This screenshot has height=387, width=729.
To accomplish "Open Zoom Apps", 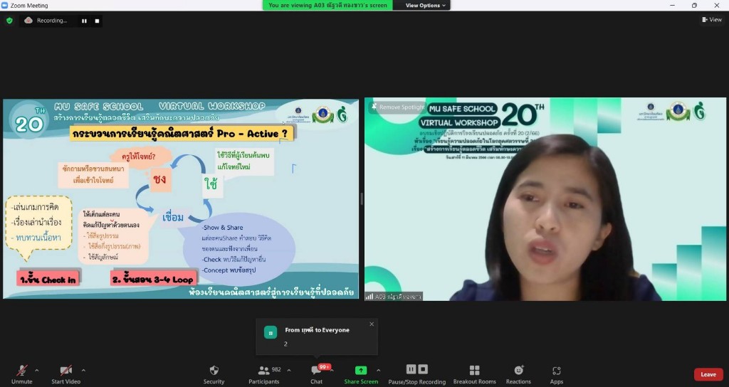I will click(557, 374).
